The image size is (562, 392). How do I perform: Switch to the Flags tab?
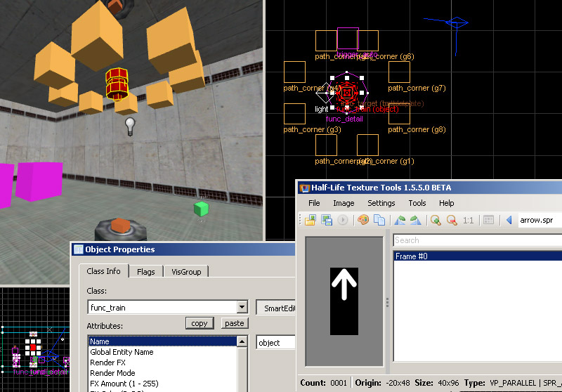146,272
